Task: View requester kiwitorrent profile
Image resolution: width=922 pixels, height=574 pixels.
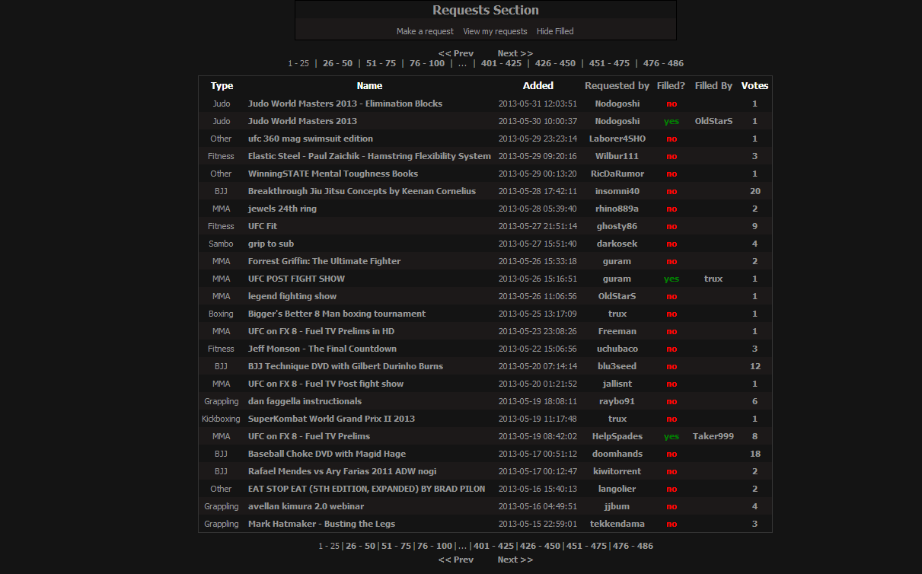Action: (x=617, y=471)
